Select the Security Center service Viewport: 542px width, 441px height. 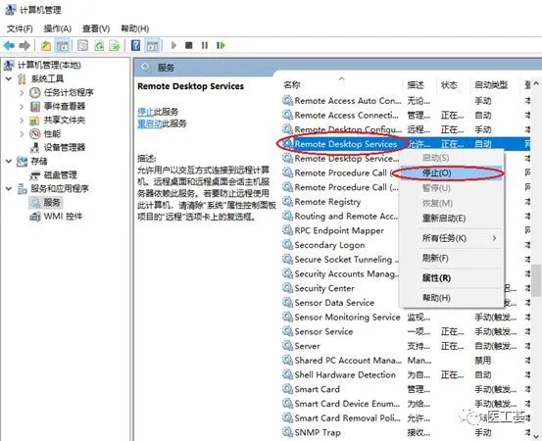coord(324,288)
